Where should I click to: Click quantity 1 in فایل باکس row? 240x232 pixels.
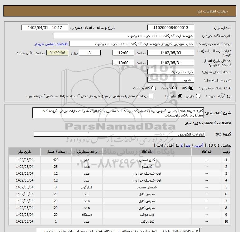click(x=56, y=221)
